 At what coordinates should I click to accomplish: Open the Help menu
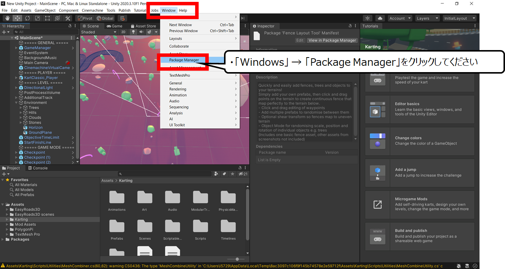point(183,10)
